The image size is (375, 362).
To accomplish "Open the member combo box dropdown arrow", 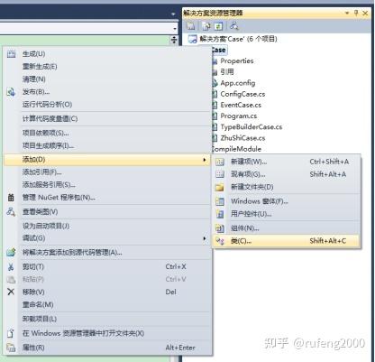I will coord(175,29).
